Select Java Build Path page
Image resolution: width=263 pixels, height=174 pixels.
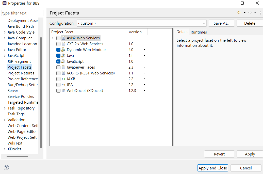(21, 26)
